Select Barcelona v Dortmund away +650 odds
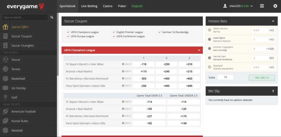The image size is (281, 137). point(189,79)
